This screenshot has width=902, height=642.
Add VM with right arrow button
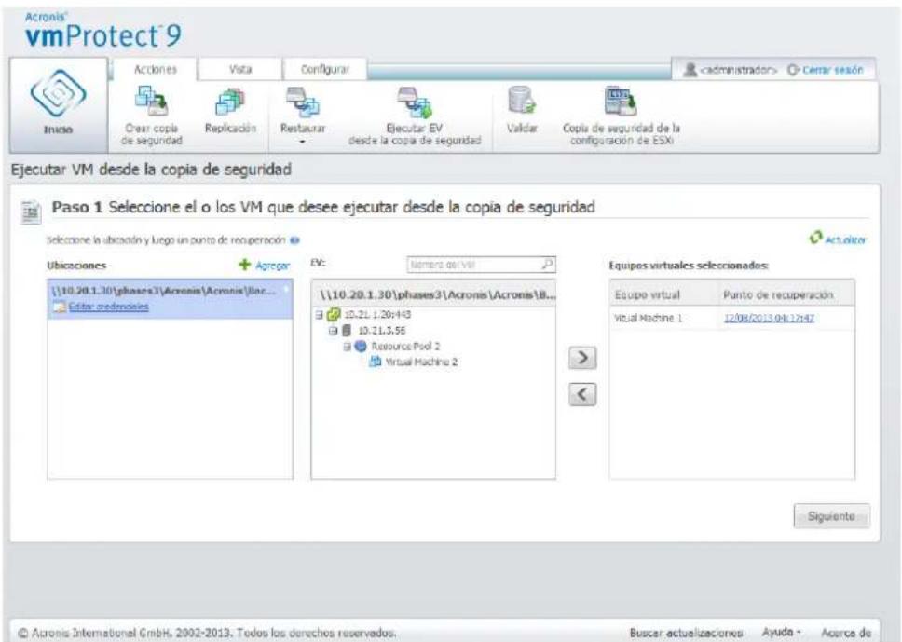pyautogui.click(x=582, y=358)
